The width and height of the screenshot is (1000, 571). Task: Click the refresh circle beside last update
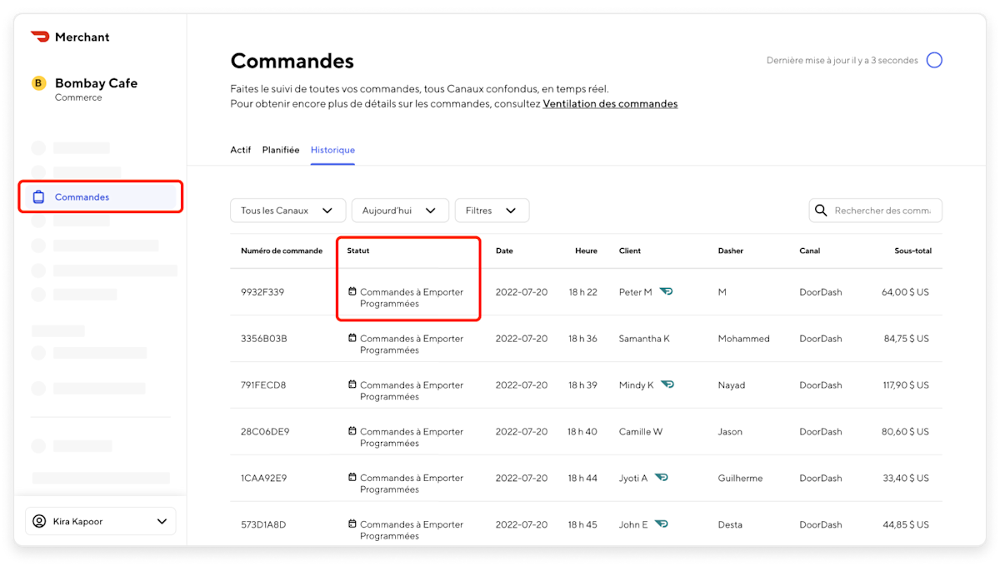pyautogui.click(x=934, y=60)
